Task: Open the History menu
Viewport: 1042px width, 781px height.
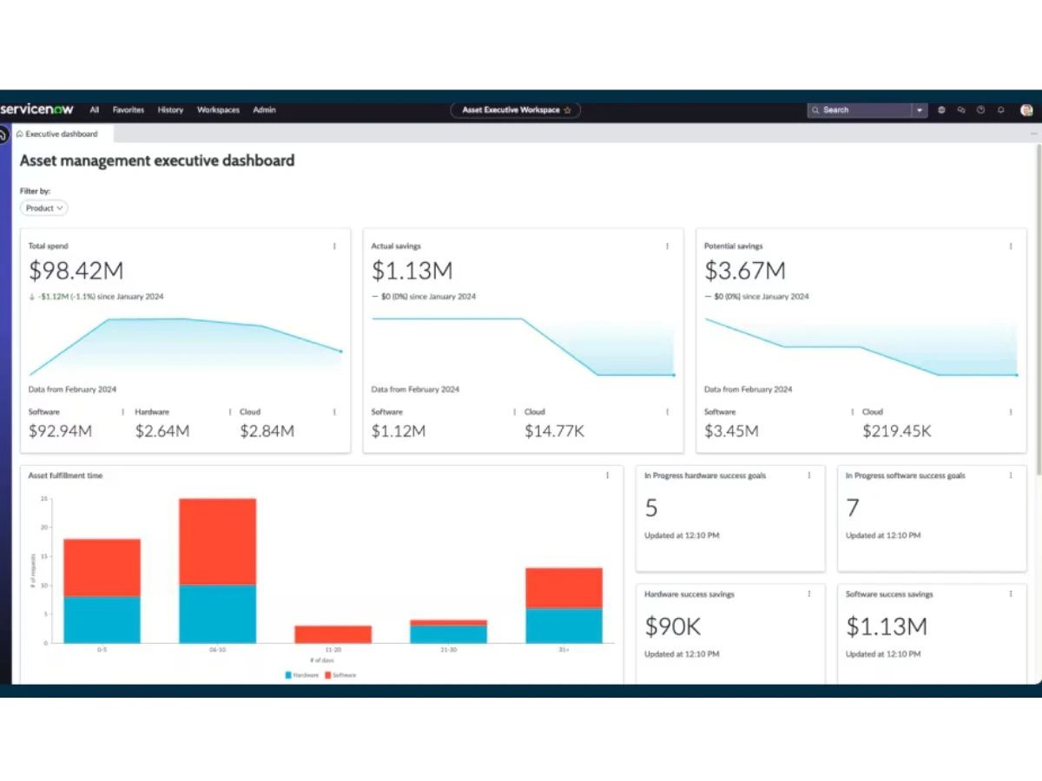Action: (x=170, y=110)
